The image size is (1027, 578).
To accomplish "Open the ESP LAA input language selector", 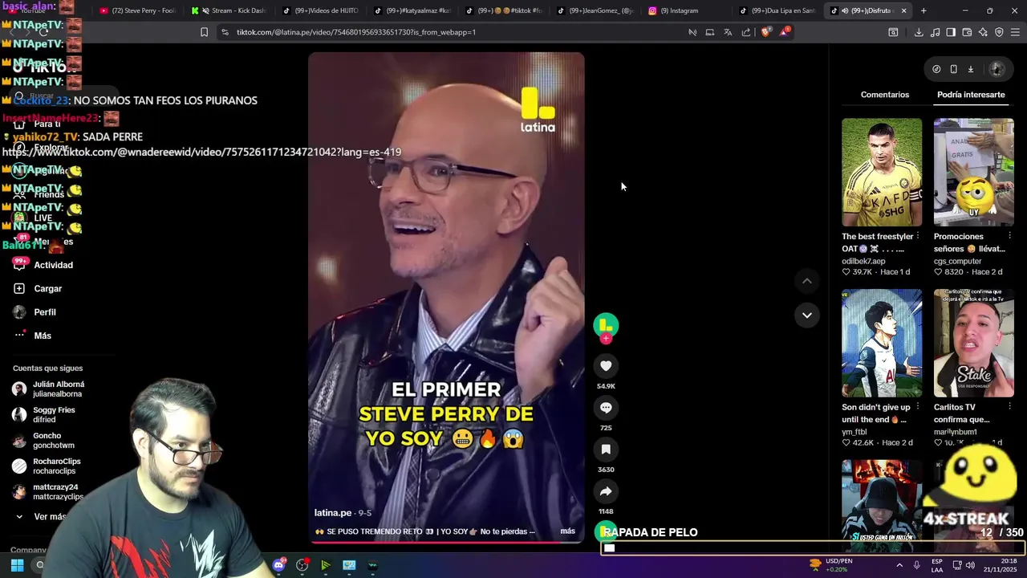I will [937, 565].
